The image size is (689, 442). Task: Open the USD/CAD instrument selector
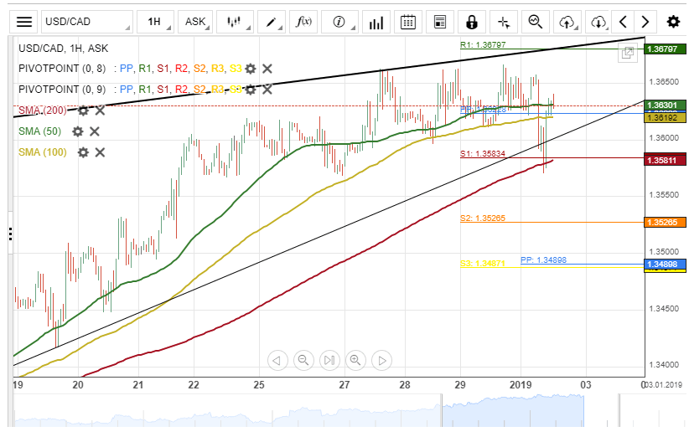click(87, 22)
